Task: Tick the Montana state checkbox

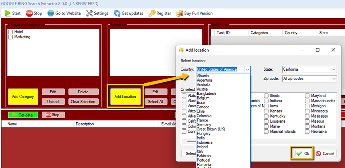Action: (307, 126)
